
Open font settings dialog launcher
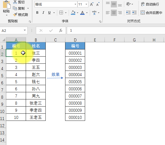[100, 21]
